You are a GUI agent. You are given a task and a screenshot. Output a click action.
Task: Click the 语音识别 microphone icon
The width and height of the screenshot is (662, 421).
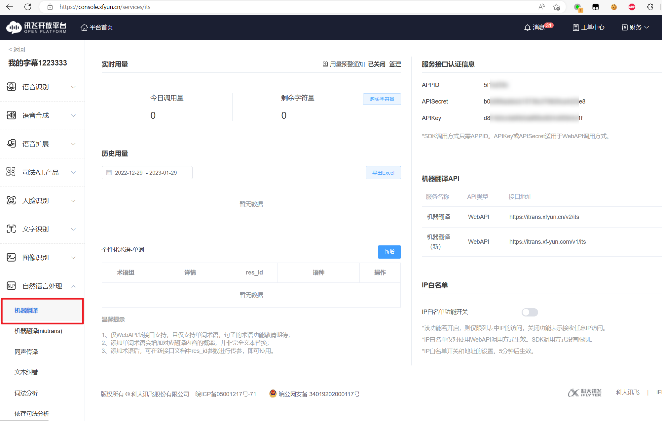[x=11, y=87]
